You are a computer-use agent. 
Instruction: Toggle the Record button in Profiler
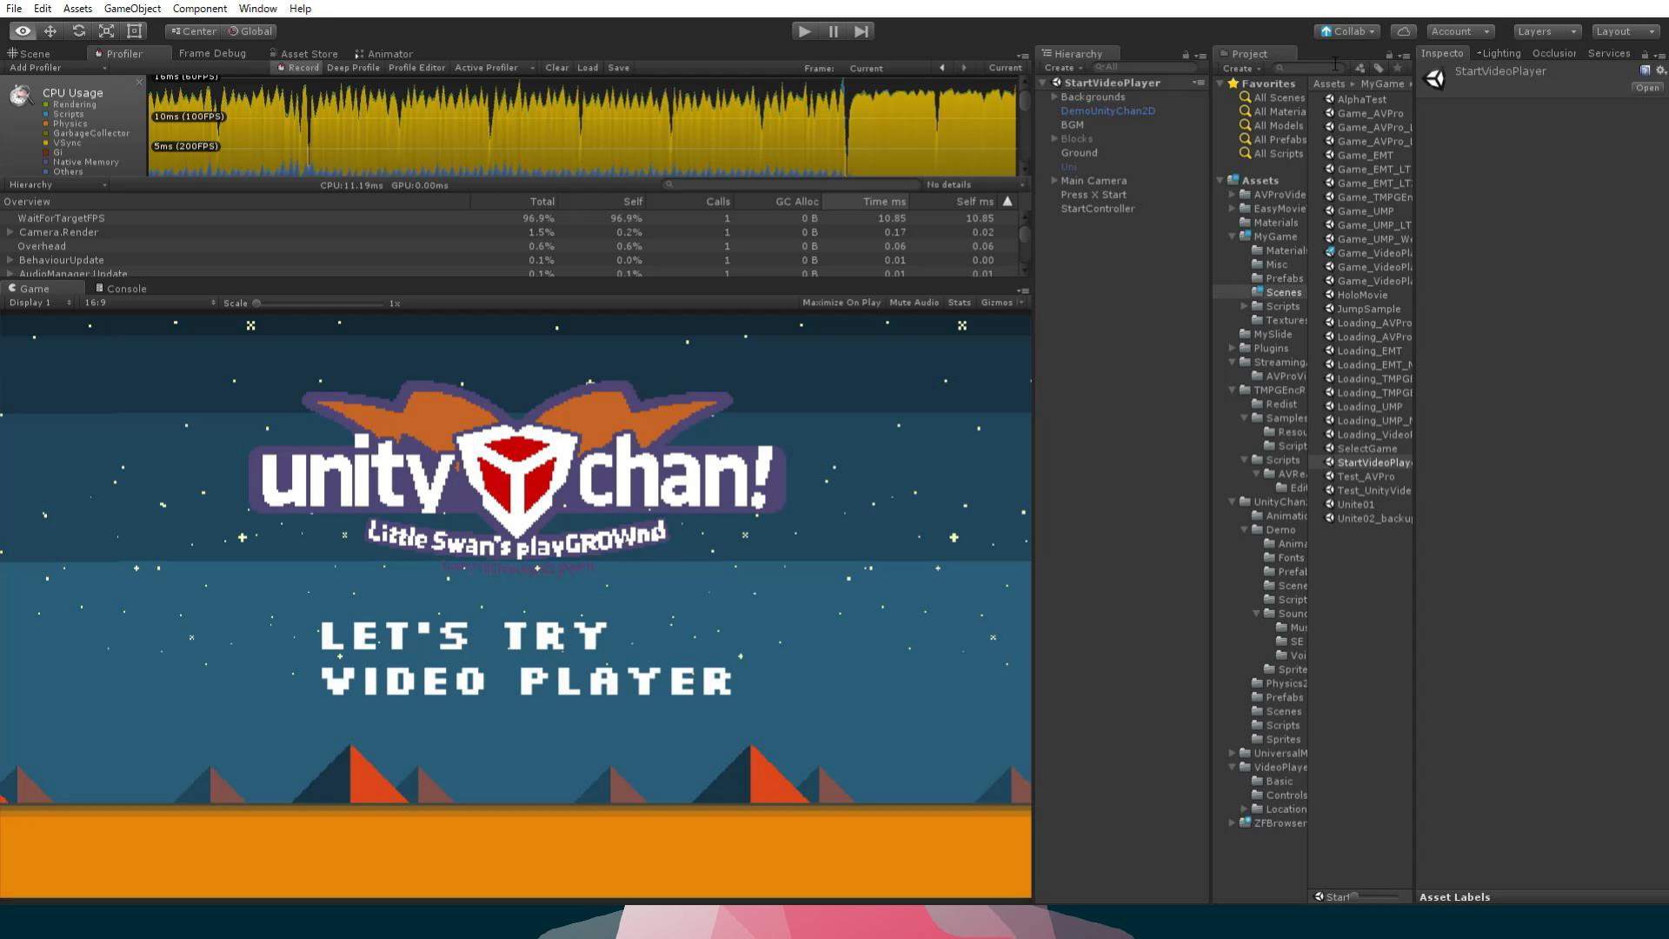point(298,68)
